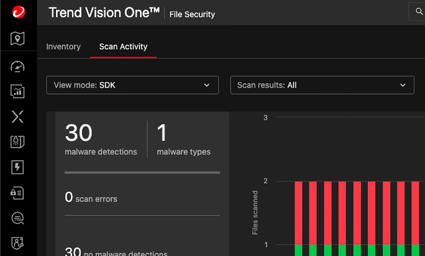Click the first green bar segment in chart

[x=298, y=250]
